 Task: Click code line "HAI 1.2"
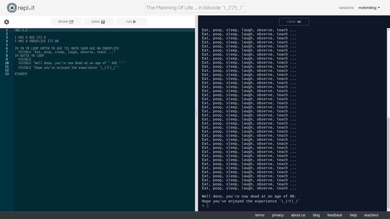point(21,30)
